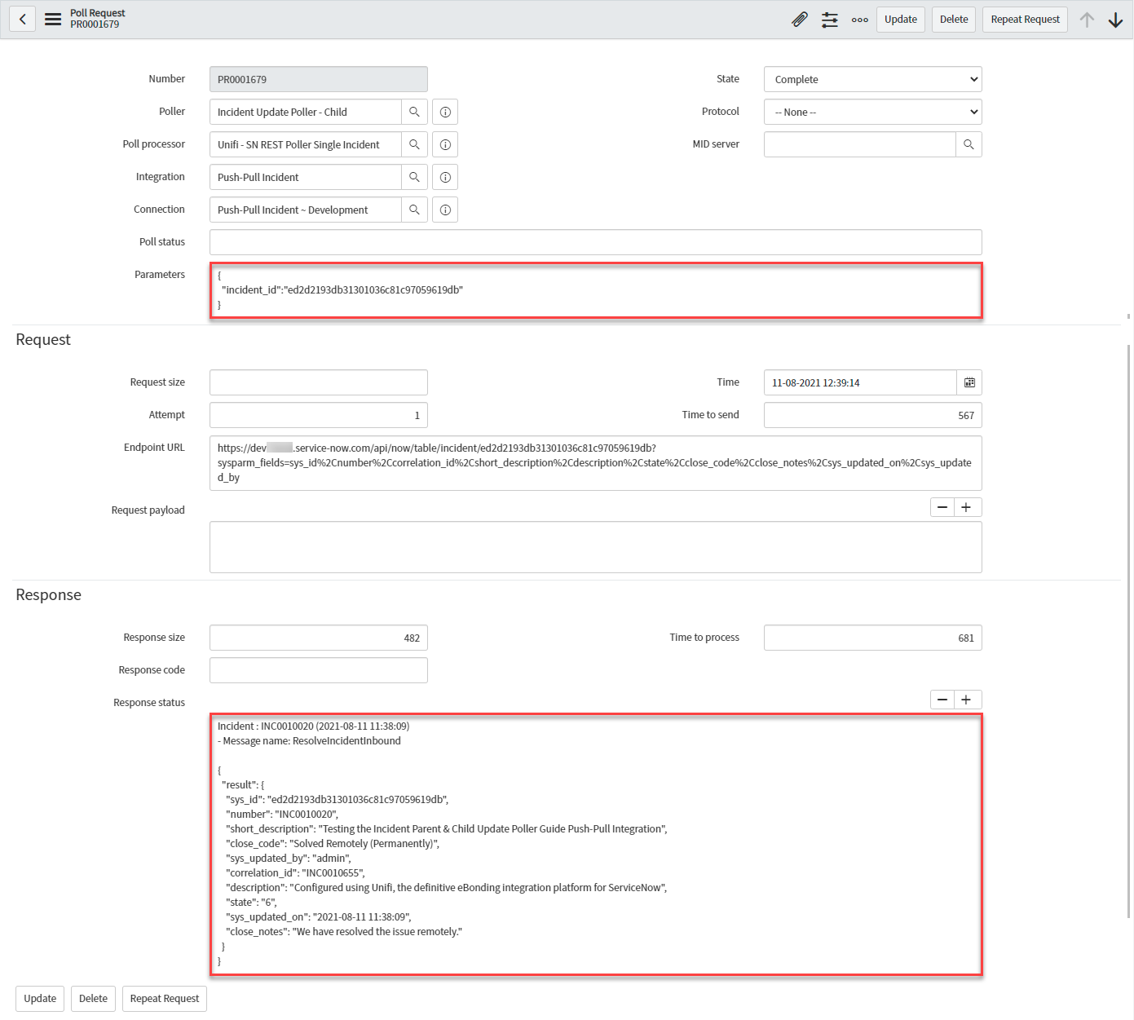Click the back arrow in the header
Screen dimensions: 1134x1020
click(23, 20)
